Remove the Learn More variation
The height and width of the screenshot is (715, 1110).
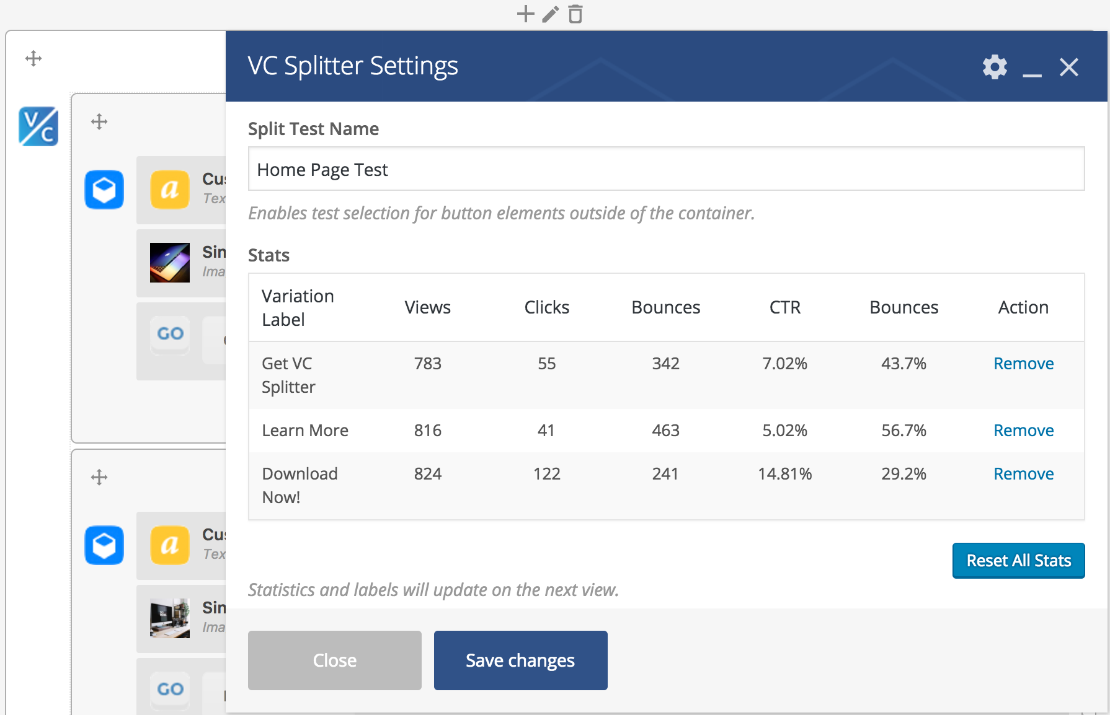tap(1023, 431)
